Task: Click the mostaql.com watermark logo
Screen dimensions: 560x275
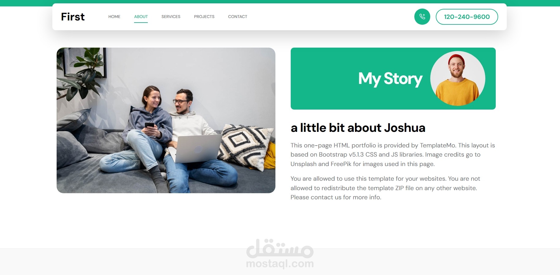Action: 280,254
